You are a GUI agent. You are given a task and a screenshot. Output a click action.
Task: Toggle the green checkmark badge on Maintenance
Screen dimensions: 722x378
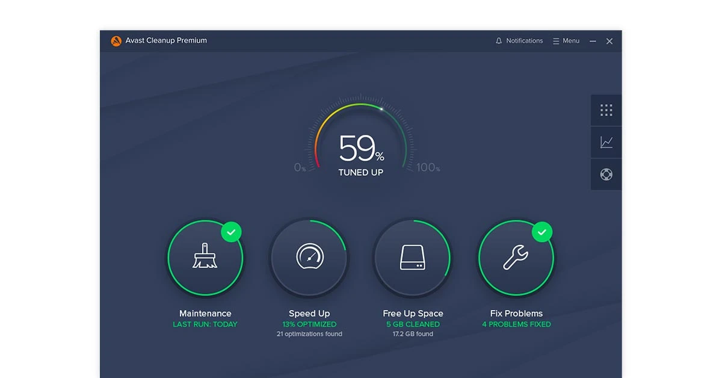[232, 231]
